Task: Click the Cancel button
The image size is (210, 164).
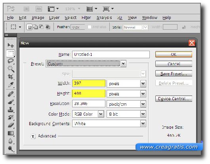Action: [x=174, y=64]
